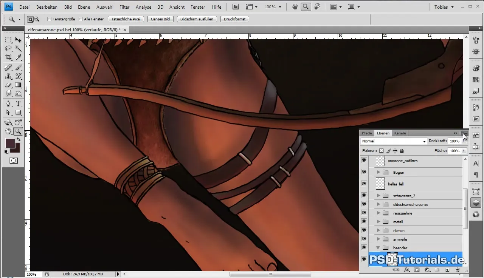Select the Magic Wand tool
The width and height of the screenshot is (484, 278).
tap(18, 49)
